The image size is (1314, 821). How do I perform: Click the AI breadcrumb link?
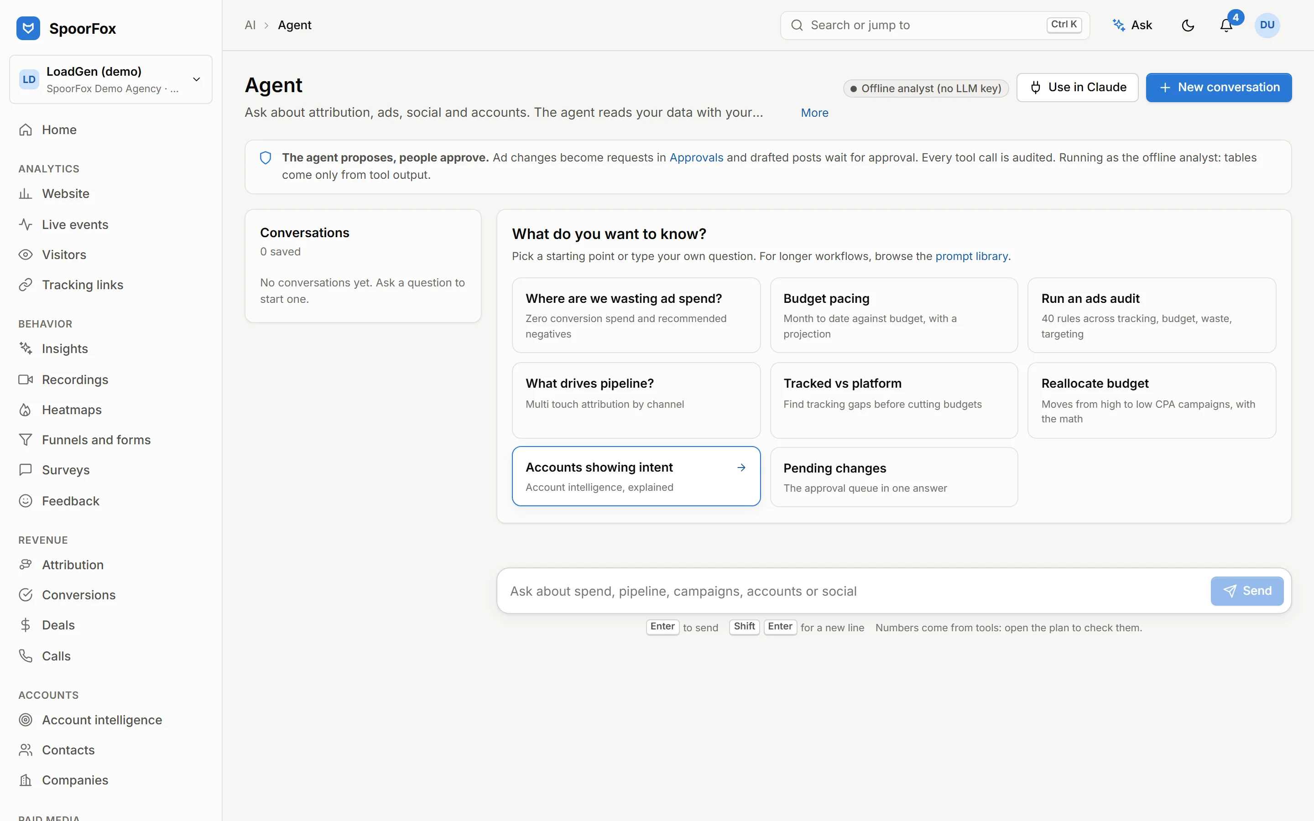pos(250,25)
